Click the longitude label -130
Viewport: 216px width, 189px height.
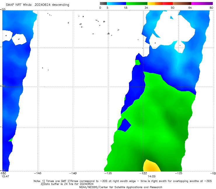(143, 173)
